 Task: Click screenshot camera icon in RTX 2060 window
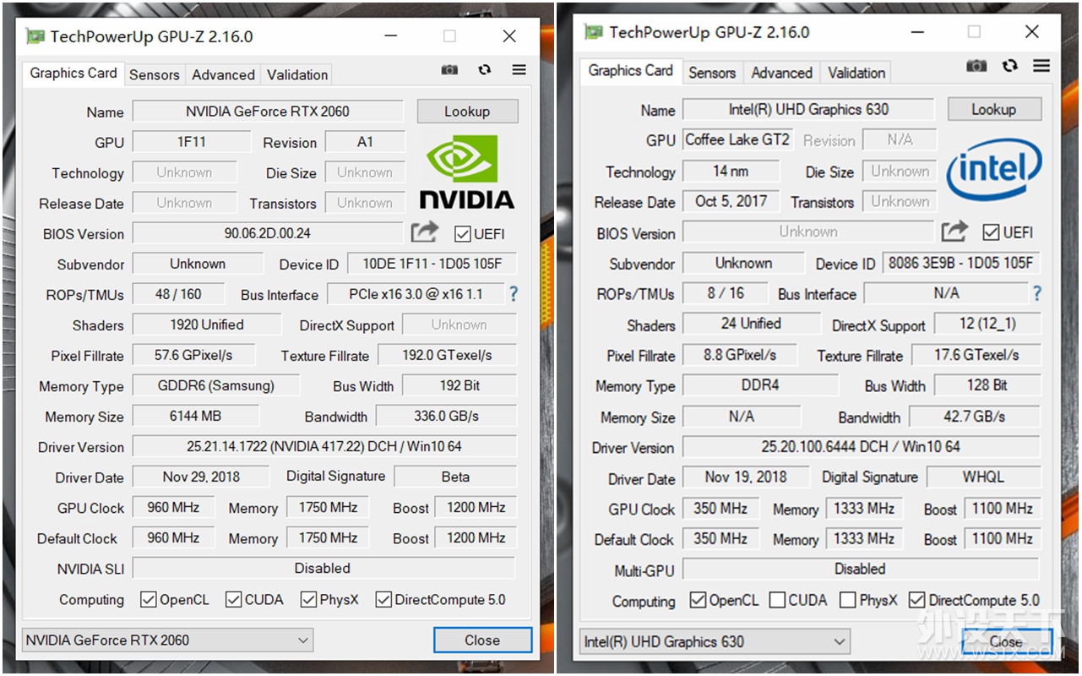pyautogui.click(x=449, y=70)
